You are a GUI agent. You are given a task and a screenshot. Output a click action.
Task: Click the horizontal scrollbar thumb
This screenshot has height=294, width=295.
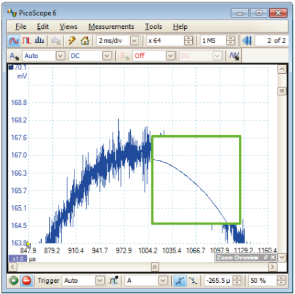pos(155,267)
